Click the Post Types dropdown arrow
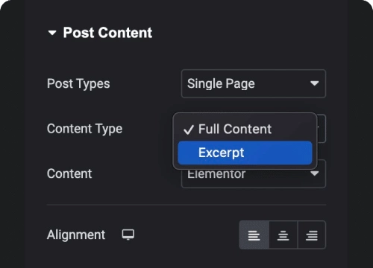Image resolution: width=373 pixels, height=268 pixels. pyautogui.click(x=315, y=83)
